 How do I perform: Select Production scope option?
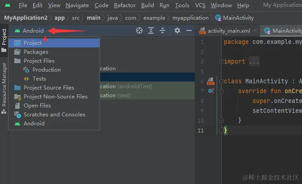click(x=54, y=70)
